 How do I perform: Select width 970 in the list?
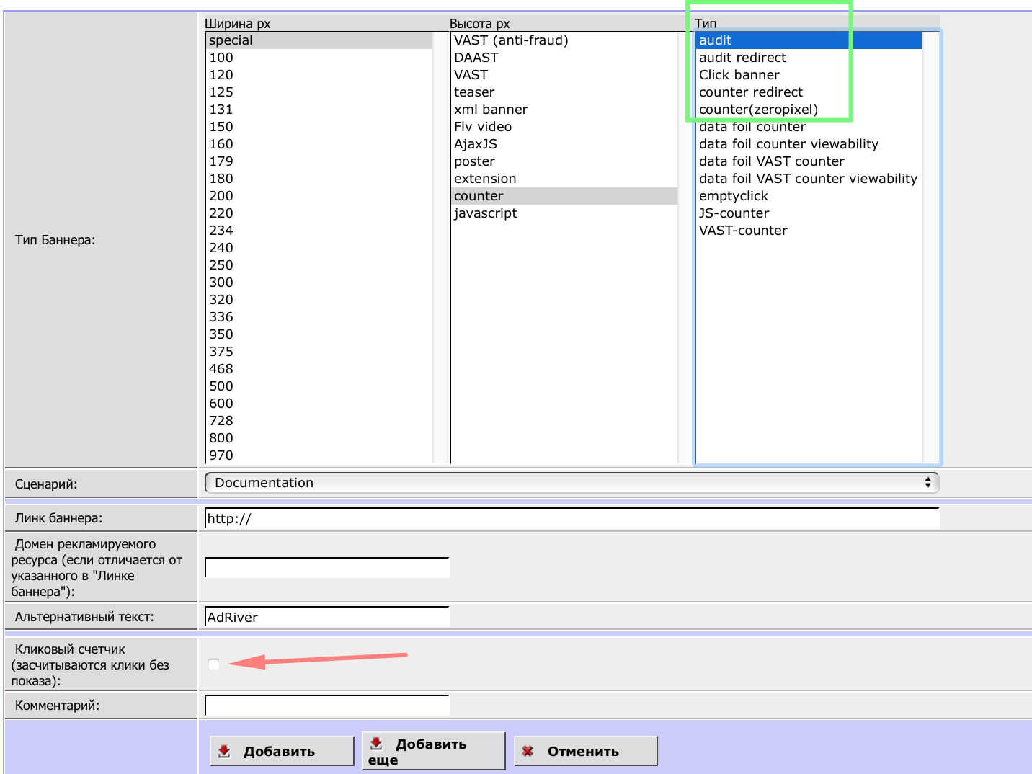319,455
